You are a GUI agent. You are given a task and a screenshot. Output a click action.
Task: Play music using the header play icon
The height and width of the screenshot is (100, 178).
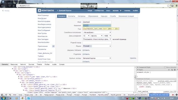[121, 11]
